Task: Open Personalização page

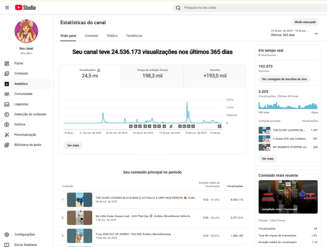Action: [x=26, y=135]
